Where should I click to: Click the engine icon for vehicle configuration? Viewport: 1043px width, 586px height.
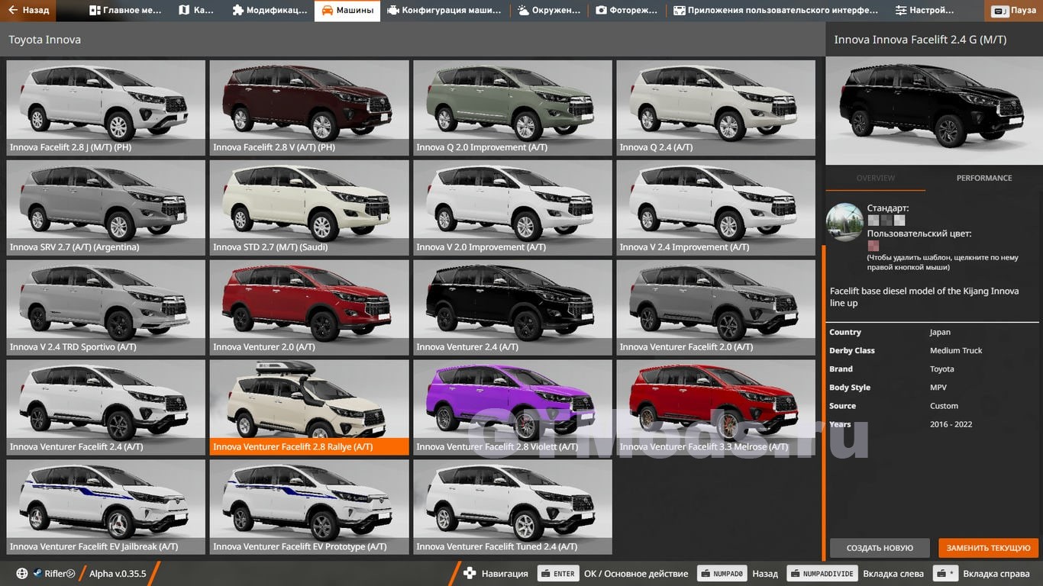tap(393, 11)
